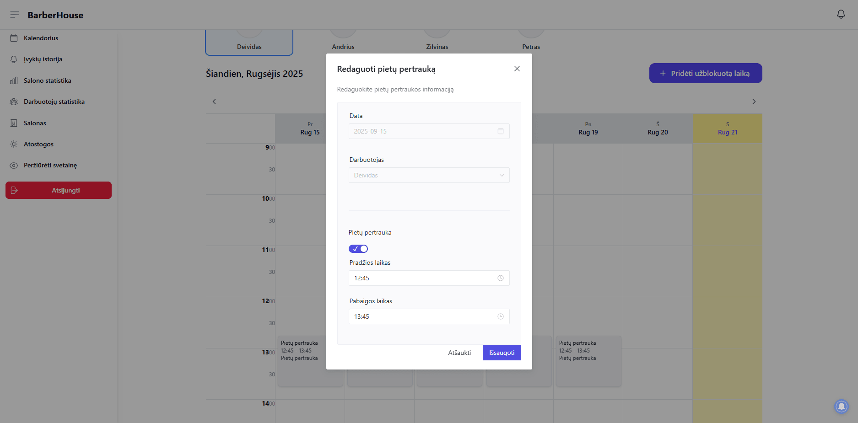Click the notification bell icon in header

pos(841,15)
